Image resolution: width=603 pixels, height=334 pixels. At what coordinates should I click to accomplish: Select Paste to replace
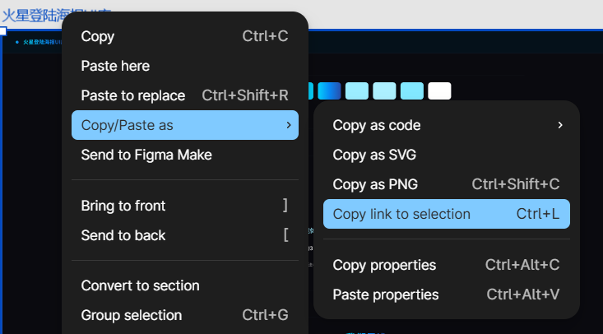point(132,95)
